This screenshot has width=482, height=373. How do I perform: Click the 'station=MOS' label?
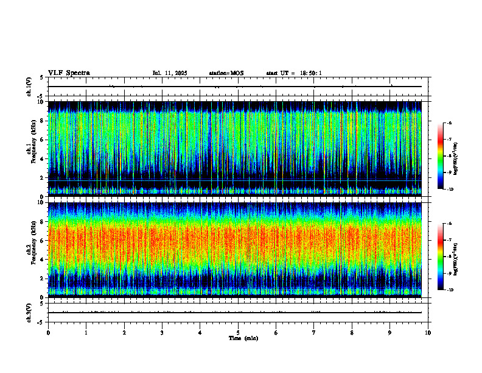(226, 73)
